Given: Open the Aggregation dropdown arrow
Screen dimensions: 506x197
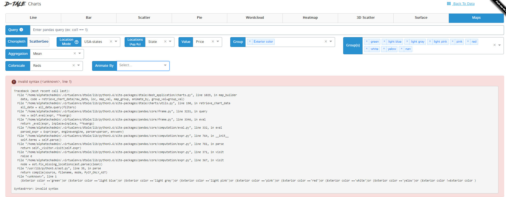Looking at the screenshot, I should click(x=80, y=53).
